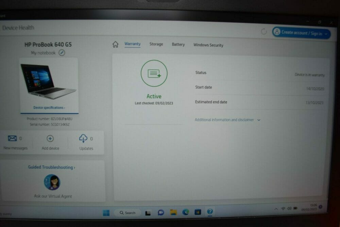This screenshot has height=227, width=340.
Task: Click the refresh circular arrow icon
Action: tap(264, 31)
